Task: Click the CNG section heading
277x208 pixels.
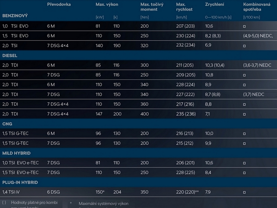Action: click(7, 124)
